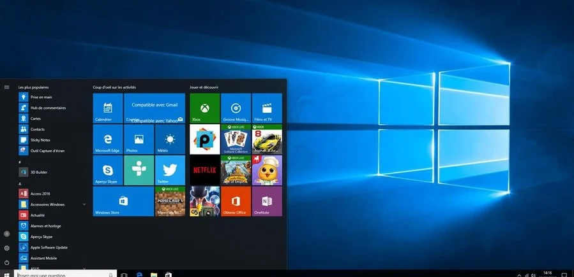Click the Coup d'oeil sur les activités header

(114, 87)
